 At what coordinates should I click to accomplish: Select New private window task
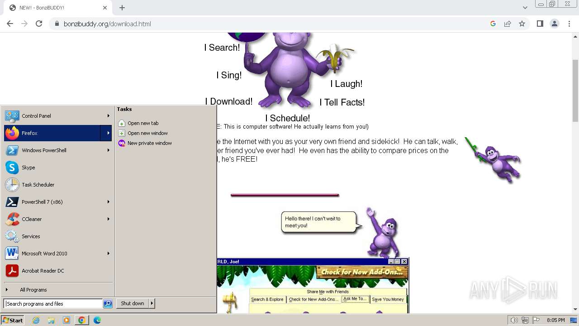point(145,143)
